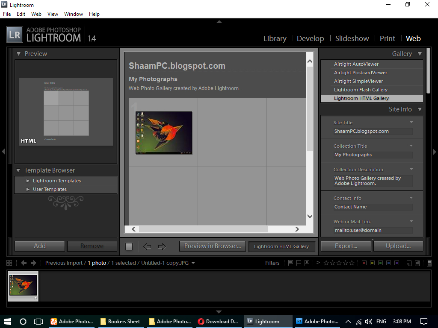Switch to the Library module
The width and height of the screenshot is (438, 328).
click(x=275, y=38)
